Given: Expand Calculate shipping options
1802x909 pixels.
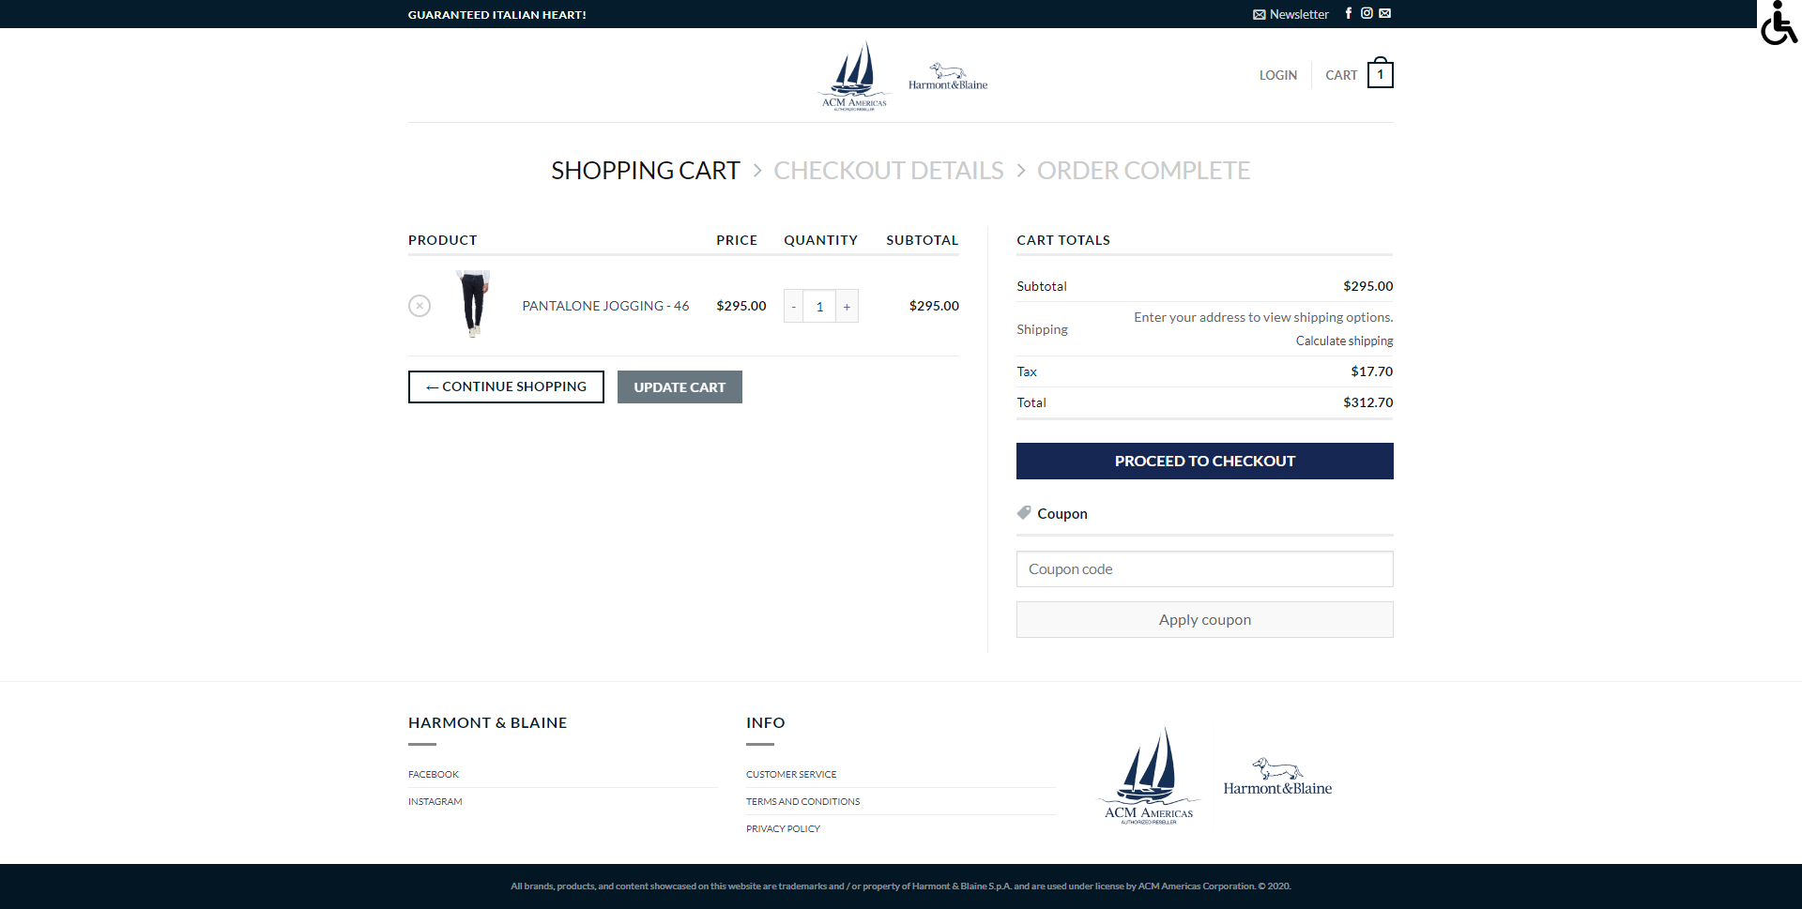Looking at the screenshot, I should 1344,341.
